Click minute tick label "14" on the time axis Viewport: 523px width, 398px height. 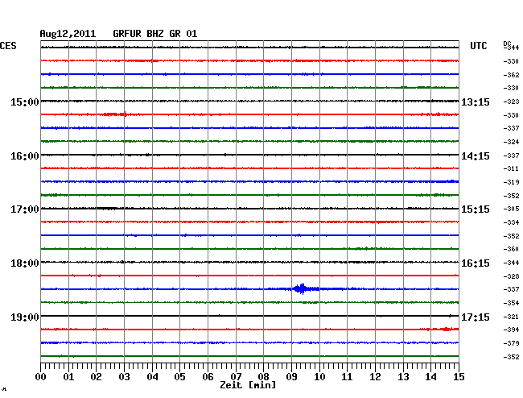(x=430, y=377)
